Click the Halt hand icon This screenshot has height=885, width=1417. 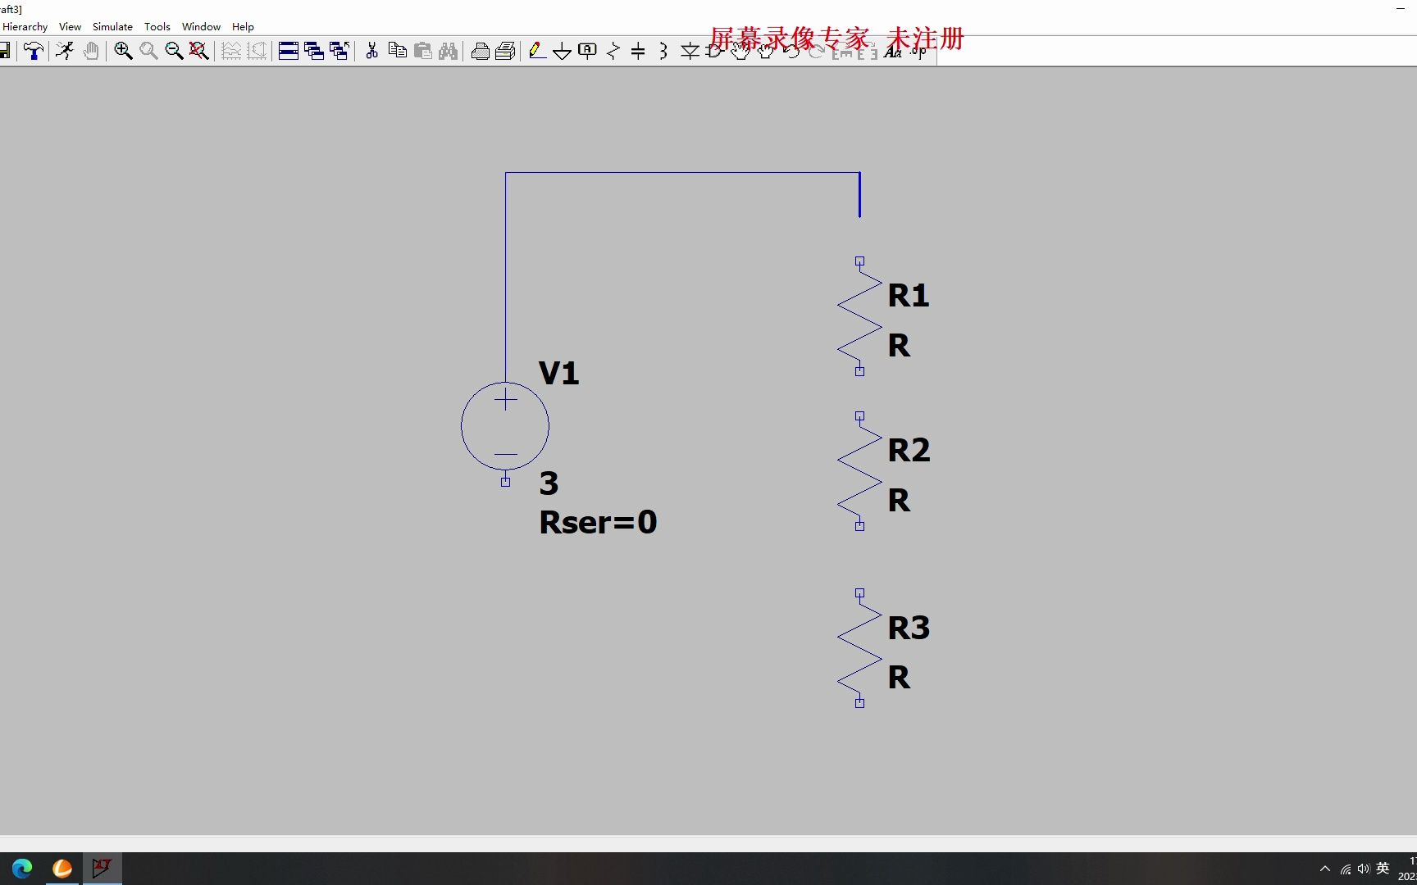(91, 51)
